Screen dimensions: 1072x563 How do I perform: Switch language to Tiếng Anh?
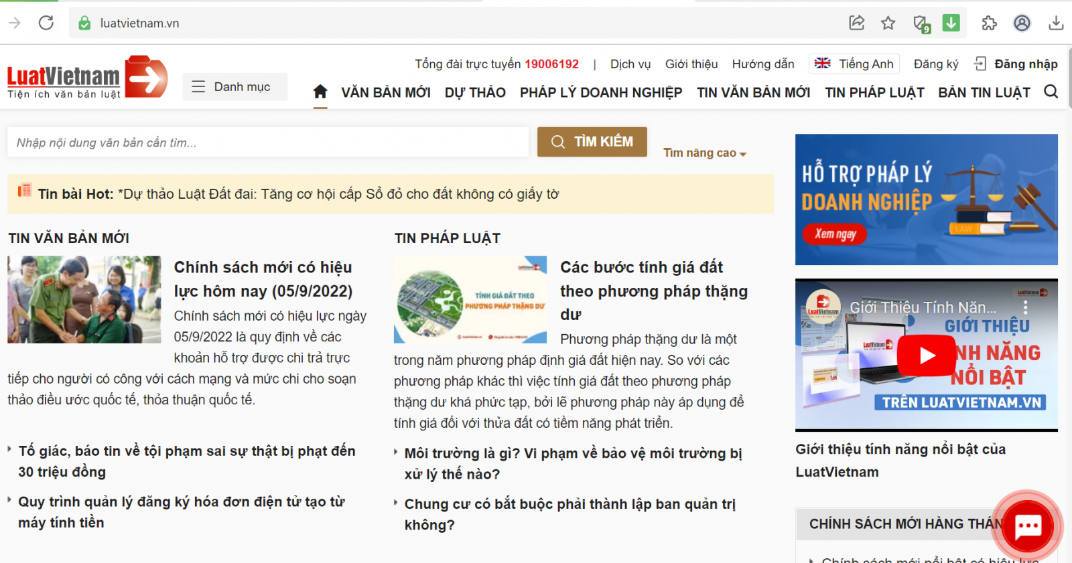tap(854, 64)
